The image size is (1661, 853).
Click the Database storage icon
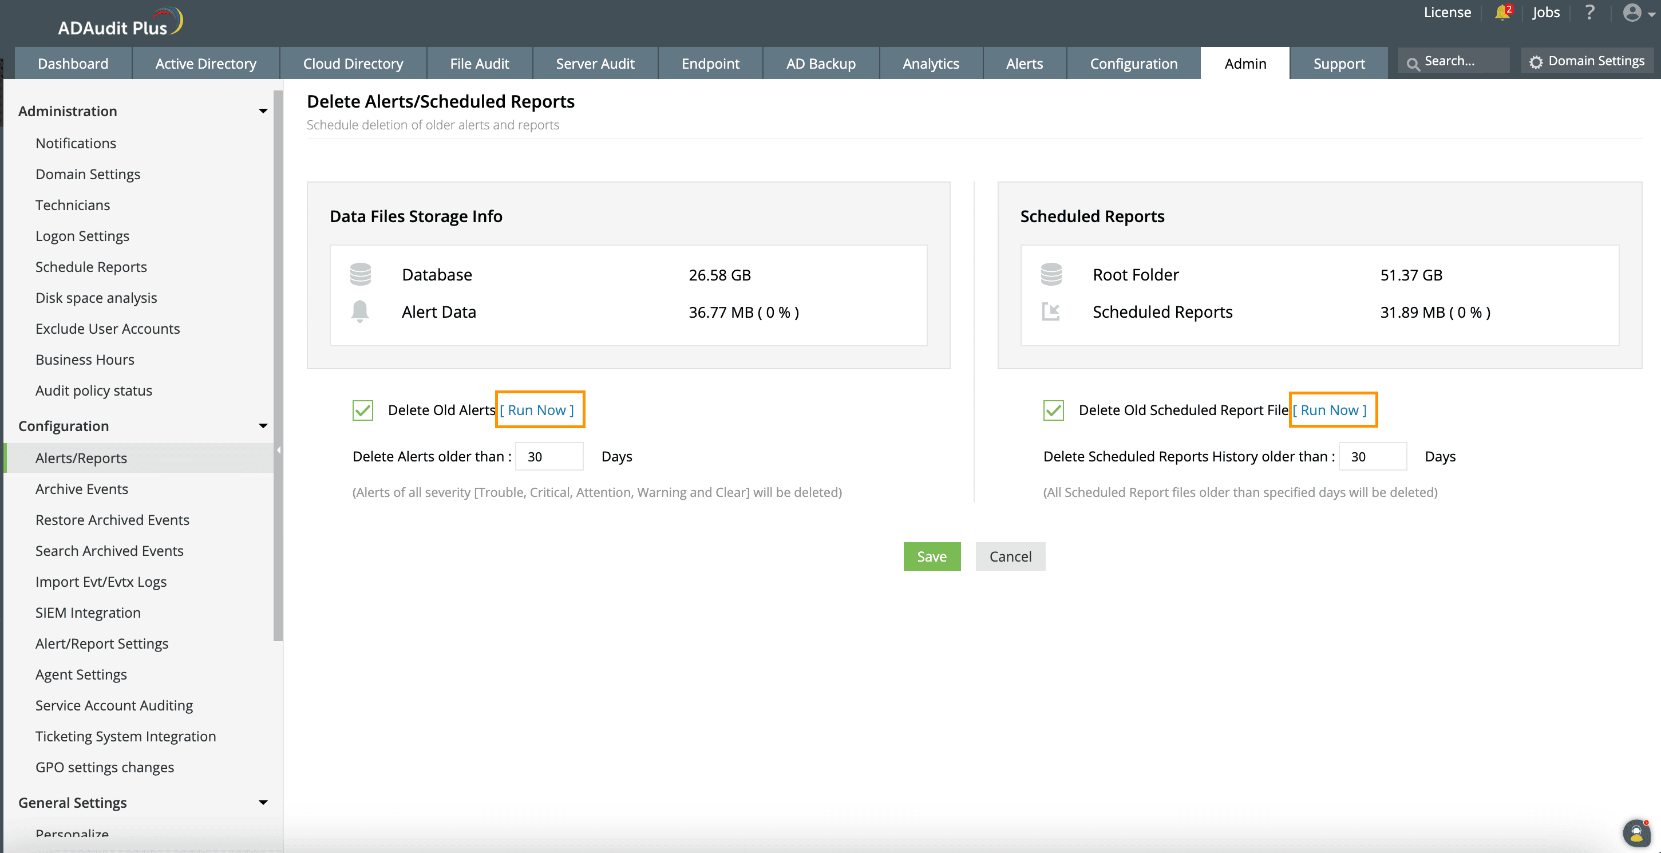[x=361, y=274]
